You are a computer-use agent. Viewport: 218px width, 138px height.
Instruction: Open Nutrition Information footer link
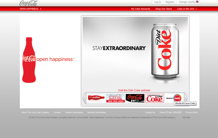pos(97,112)
